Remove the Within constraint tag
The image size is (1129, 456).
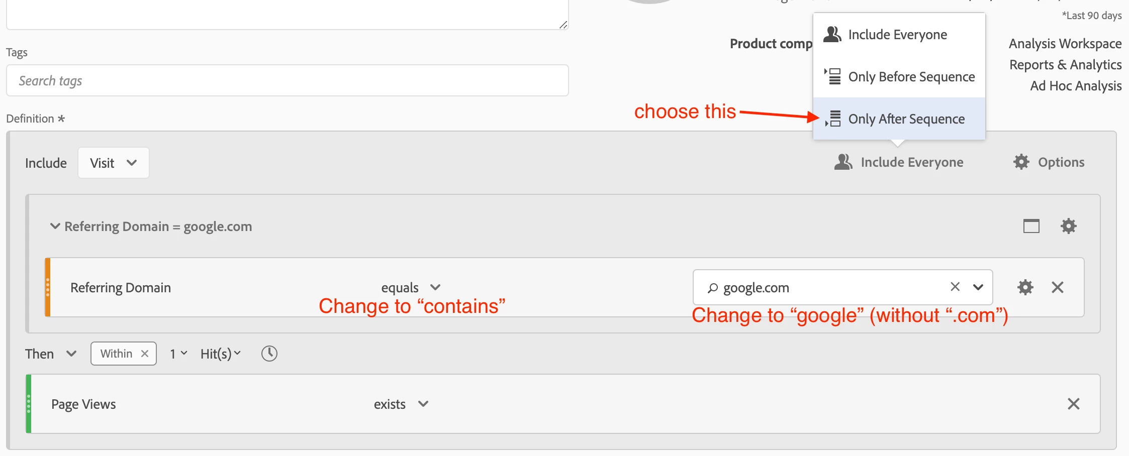click(145, 354)
